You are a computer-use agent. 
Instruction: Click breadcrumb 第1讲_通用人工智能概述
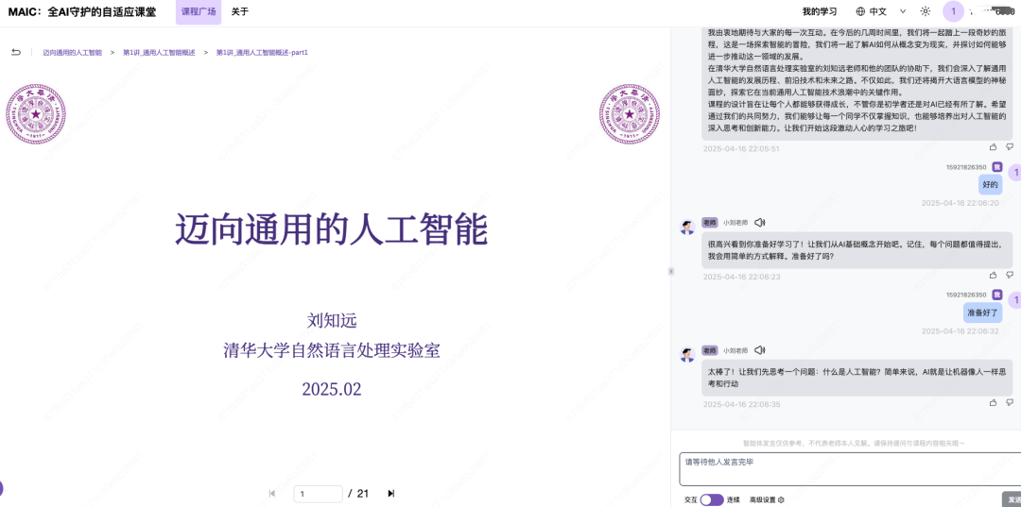tap(159, 52)
